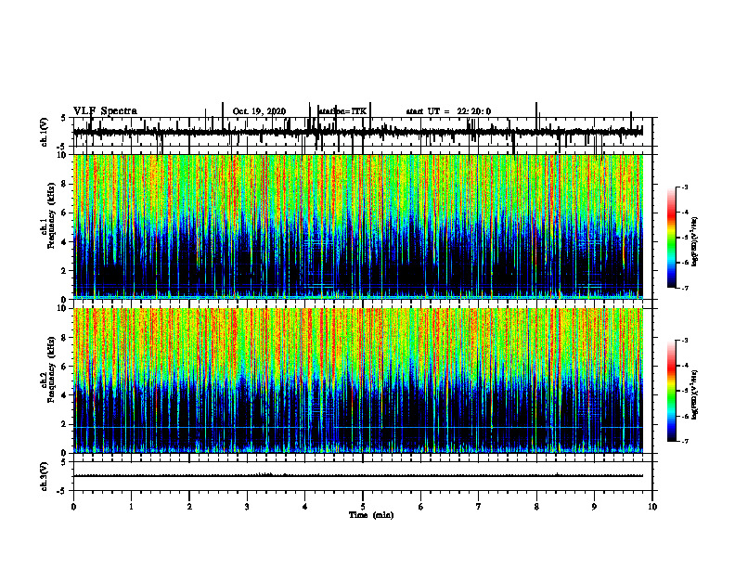Click time axis tick label '5'
This screenshot has height=568, width=735.
pyautogui.click(x=363, y=507)
